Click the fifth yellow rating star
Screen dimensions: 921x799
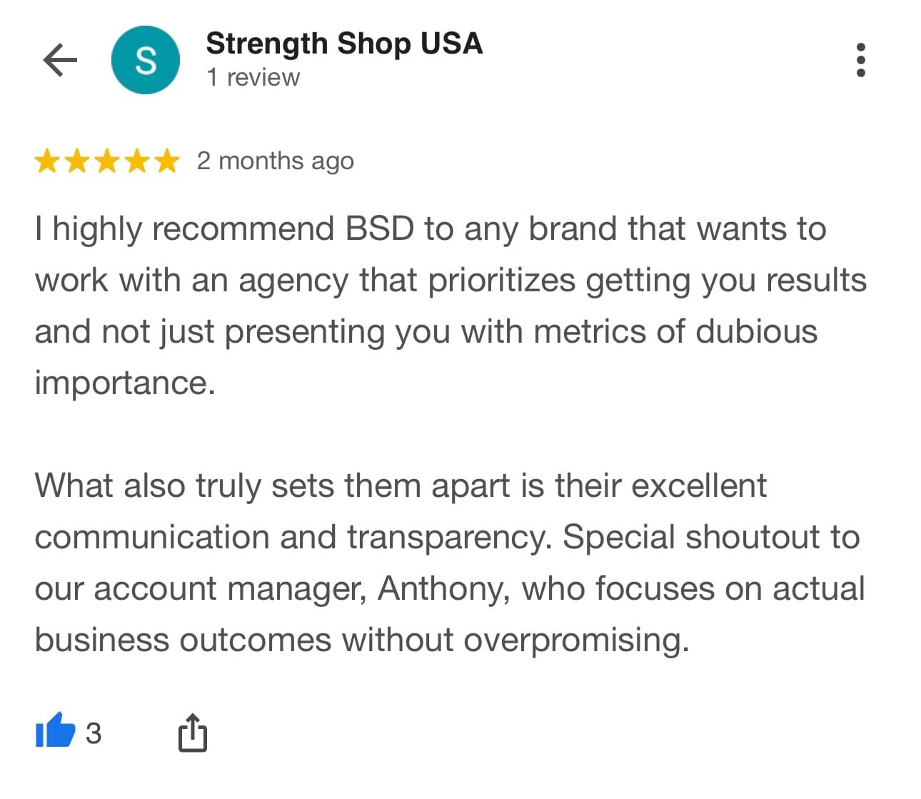166,161
